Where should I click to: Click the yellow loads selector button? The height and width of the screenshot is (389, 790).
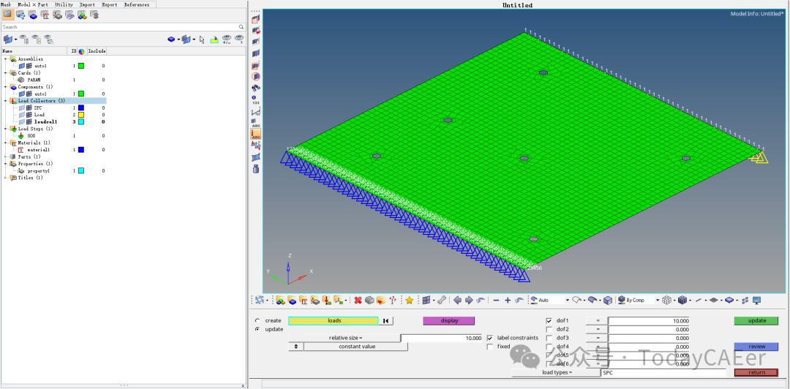pos(333,320)
